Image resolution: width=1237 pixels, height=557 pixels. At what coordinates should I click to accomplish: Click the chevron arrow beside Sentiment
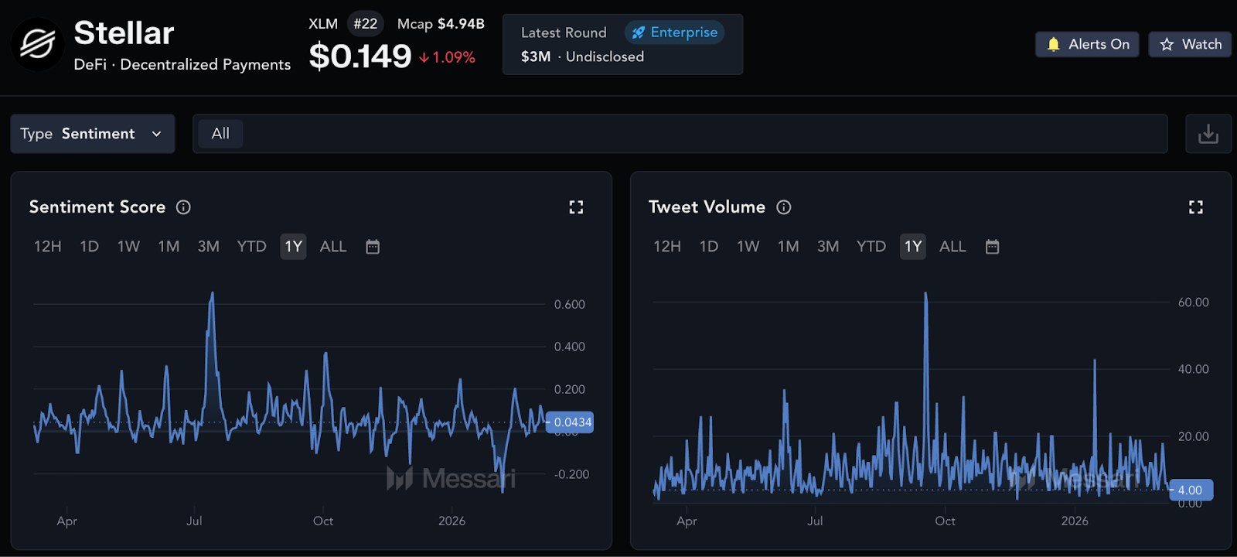tap(157, 134)
